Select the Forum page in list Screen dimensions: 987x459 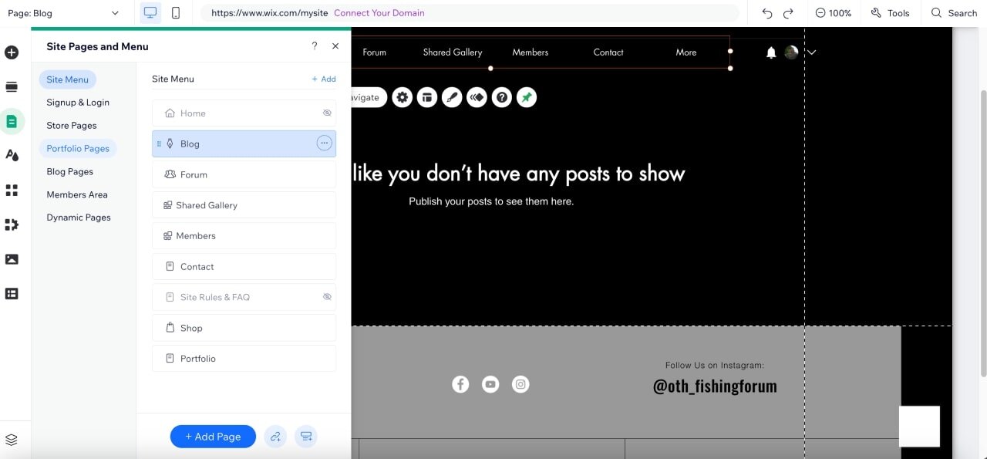[244, 174]
